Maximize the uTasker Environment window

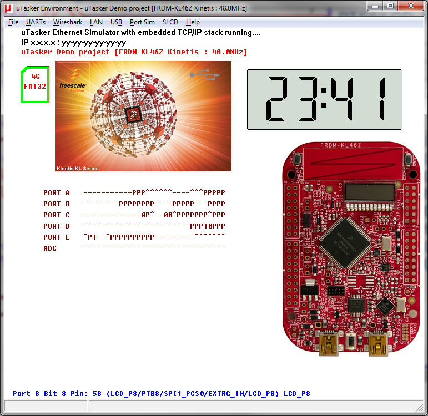[x=390, y=6]
